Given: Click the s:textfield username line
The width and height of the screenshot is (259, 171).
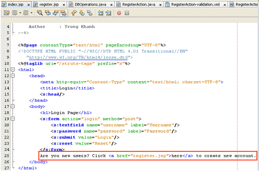Looking at the screenshot, I should [115, 125].
